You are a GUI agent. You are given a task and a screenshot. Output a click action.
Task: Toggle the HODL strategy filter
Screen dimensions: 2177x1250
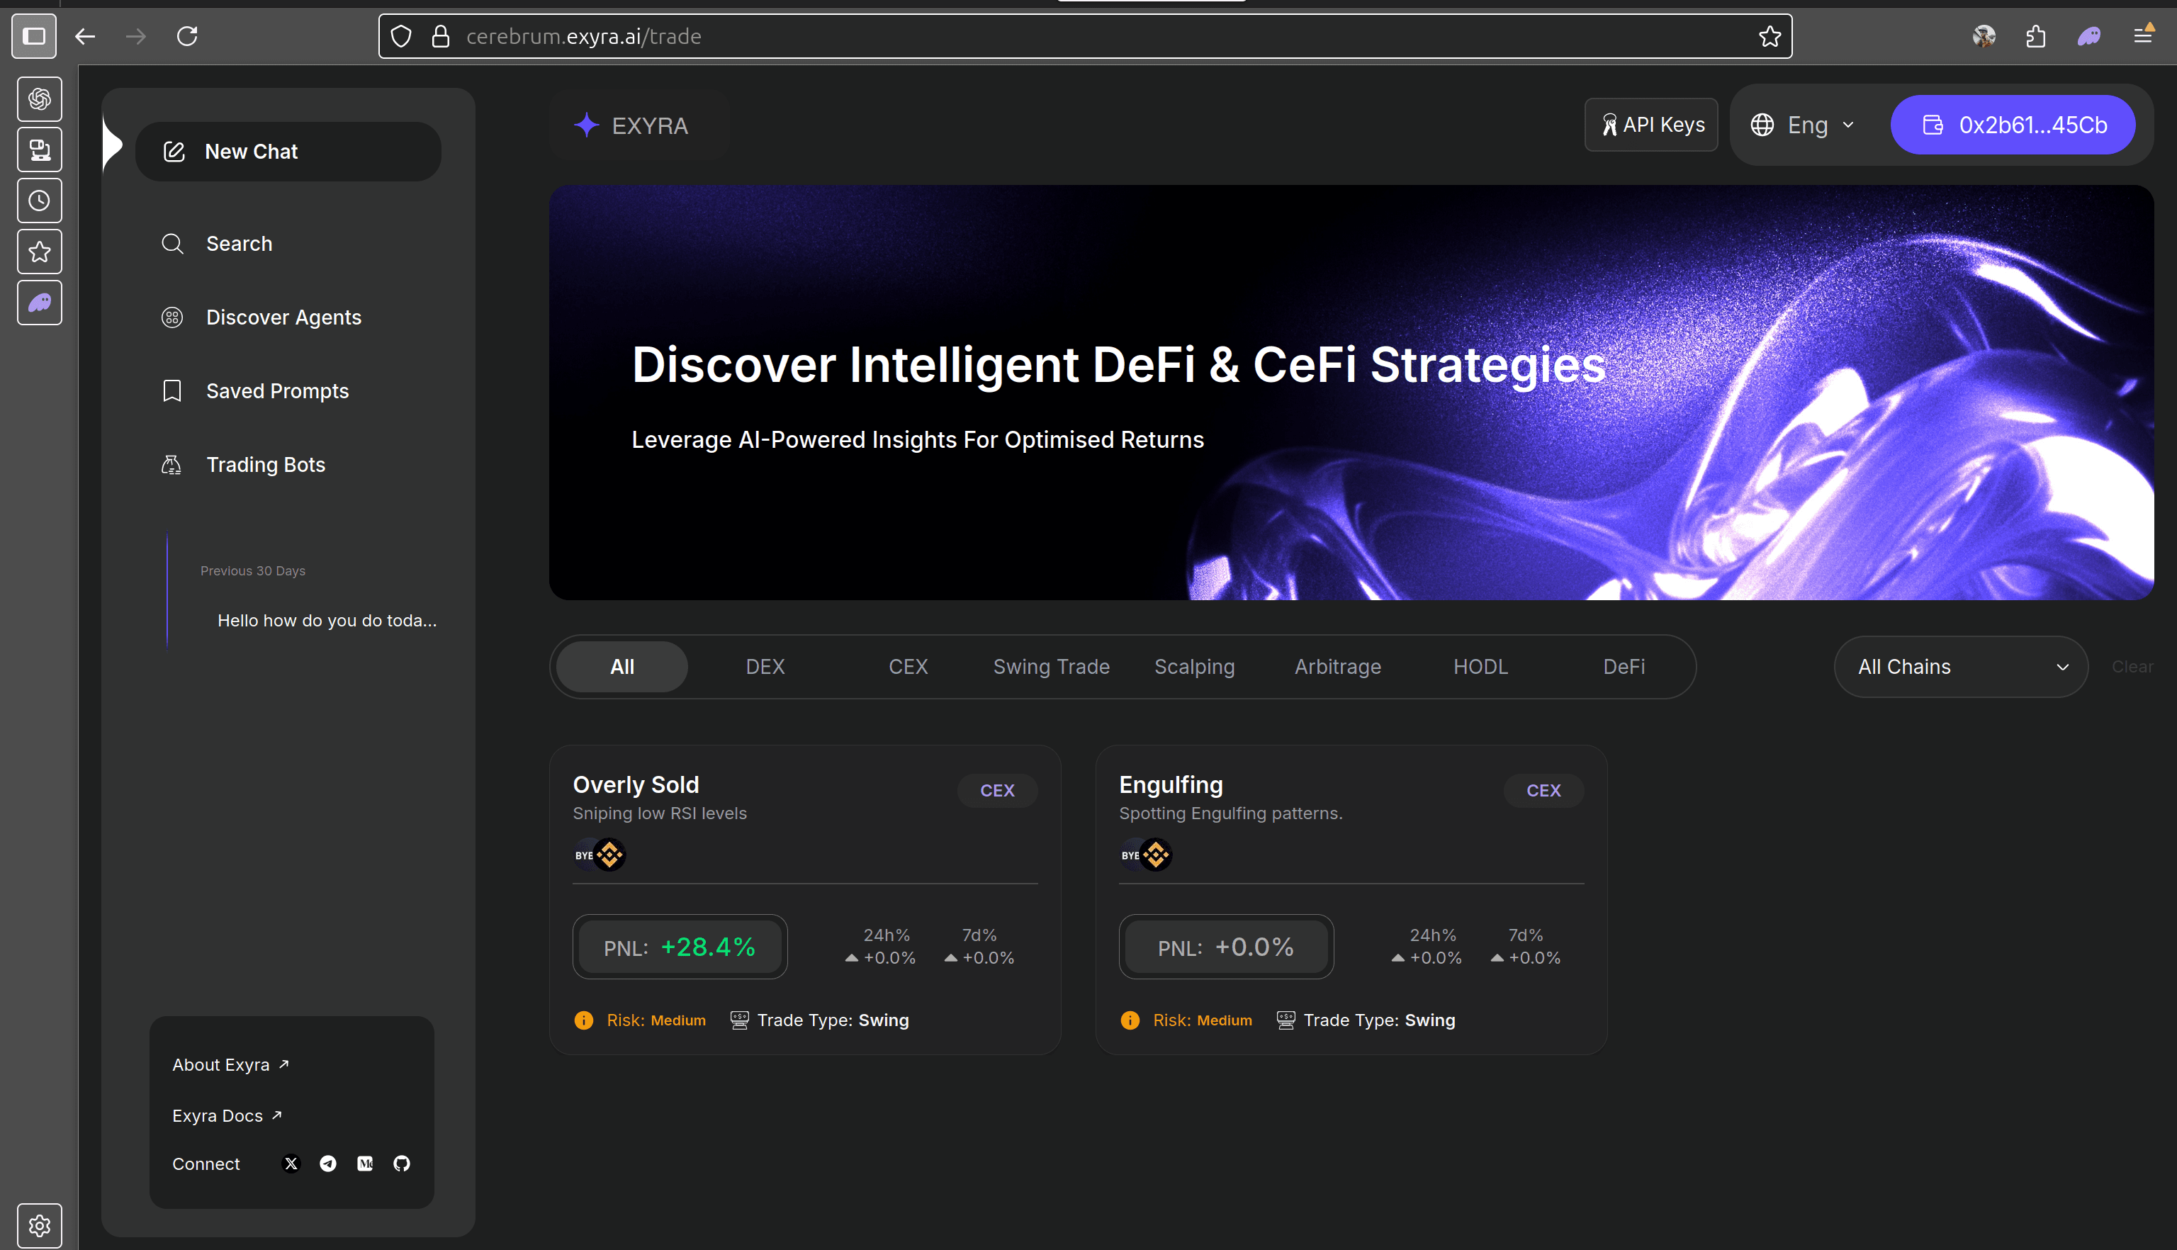coord(1480,666)
